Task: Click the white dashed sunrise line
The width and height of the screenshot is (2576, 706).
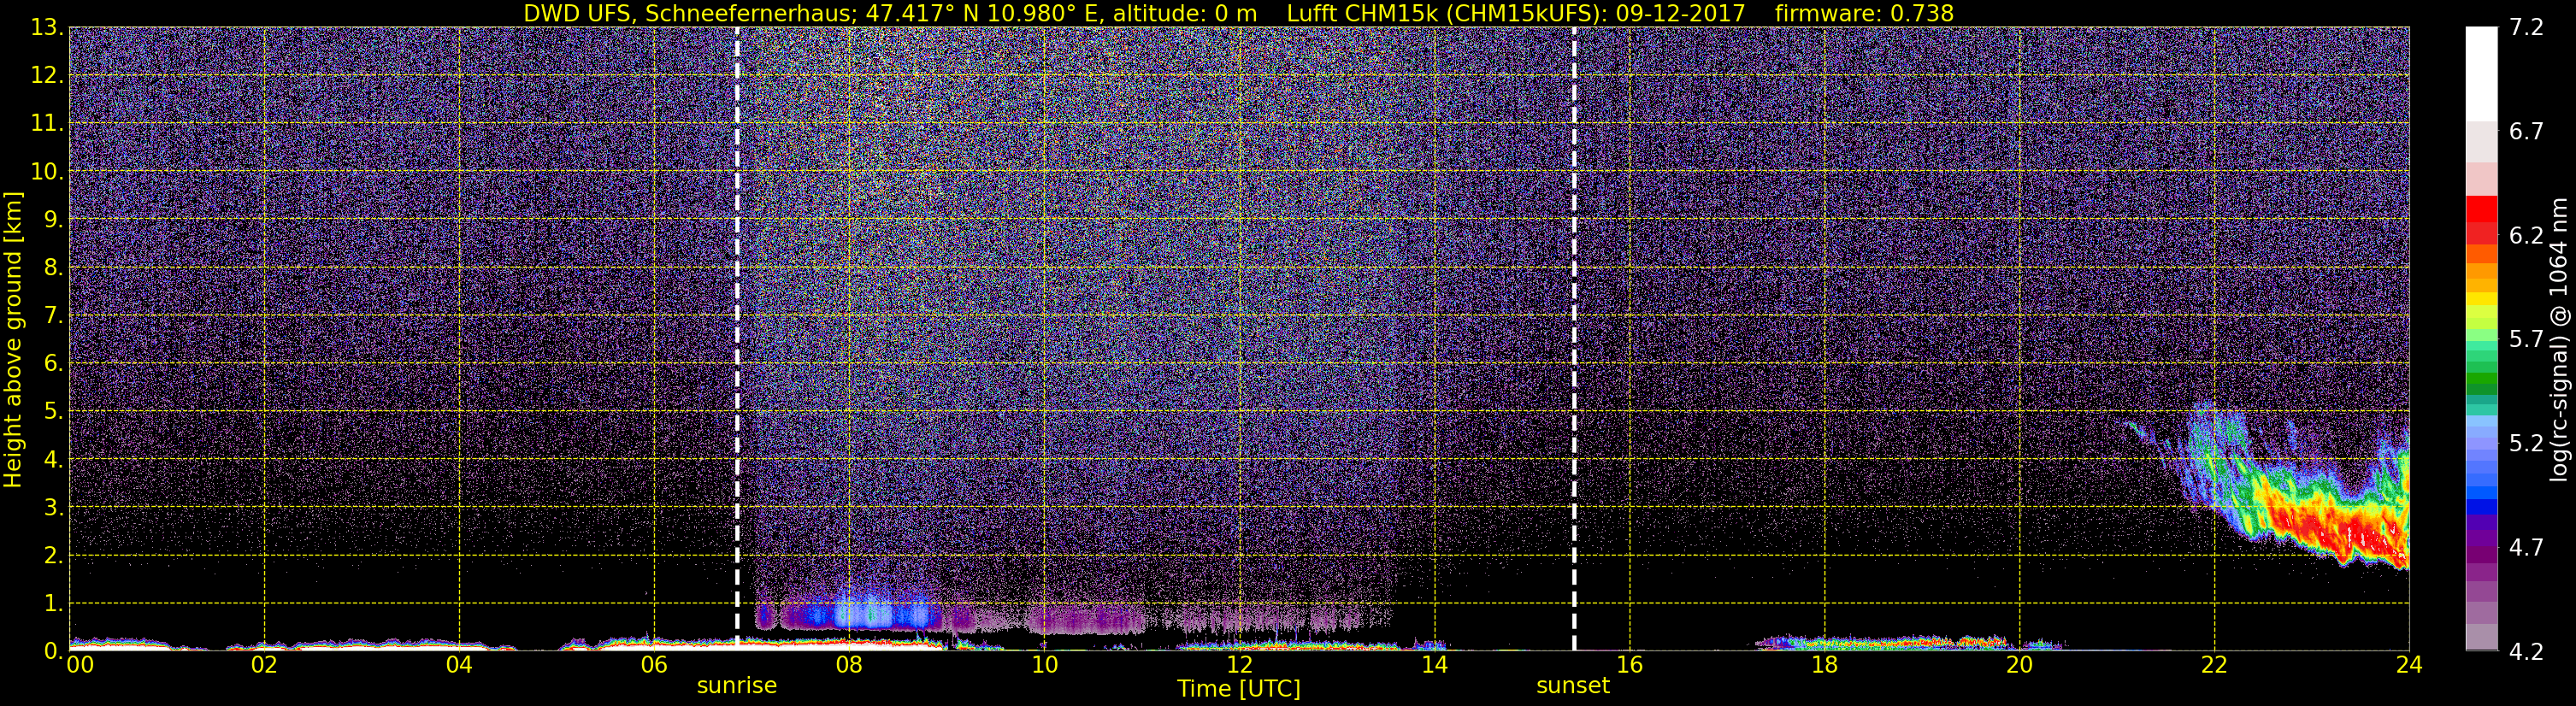Action: pos(737,338)
